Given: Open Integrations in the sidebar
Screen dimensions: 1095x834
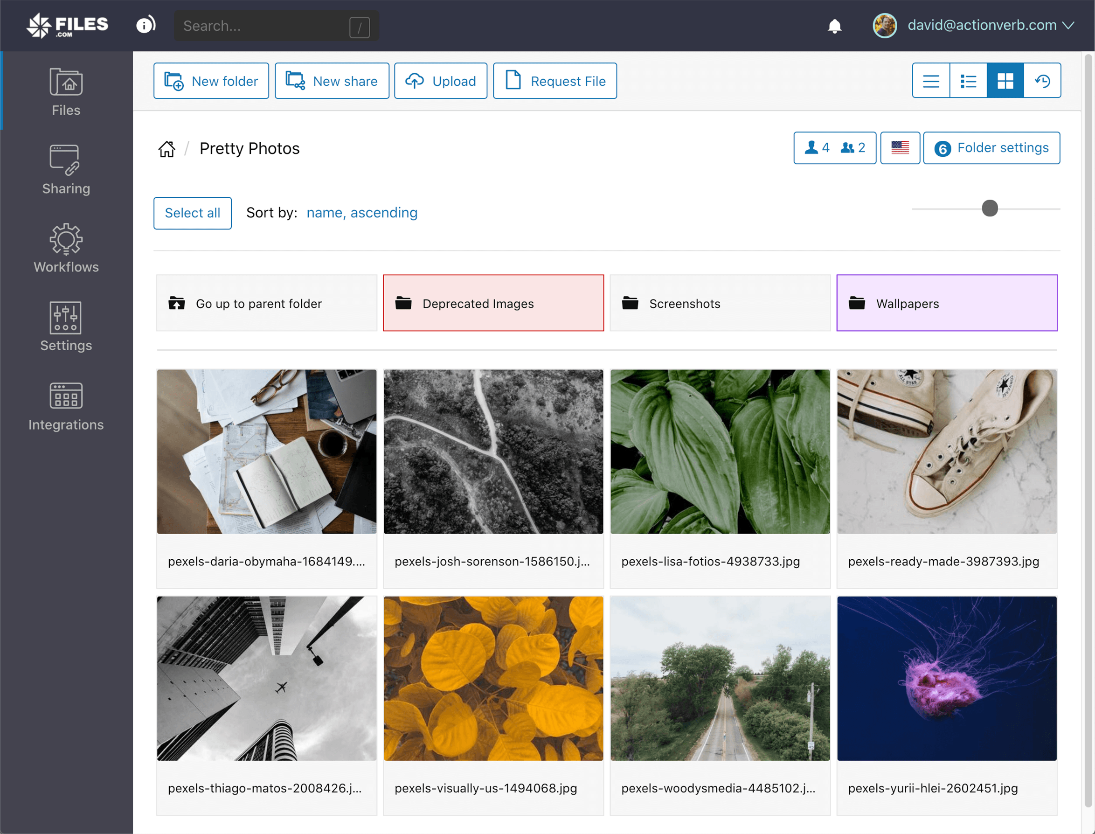Looking at the screenshot, I should (x=66, y=406).
